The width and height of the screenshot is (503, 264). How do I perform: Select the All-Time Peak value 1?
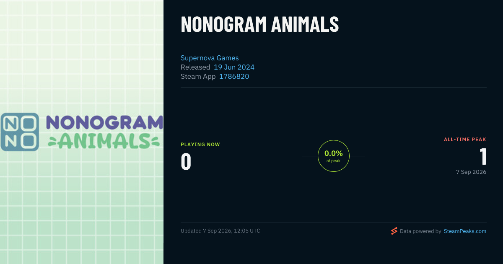click(483, 156)
